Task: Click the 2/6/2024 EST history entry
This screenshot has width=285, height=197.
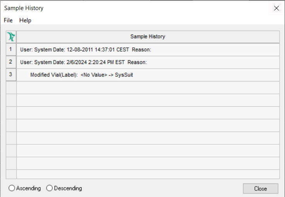Action: 84,62
